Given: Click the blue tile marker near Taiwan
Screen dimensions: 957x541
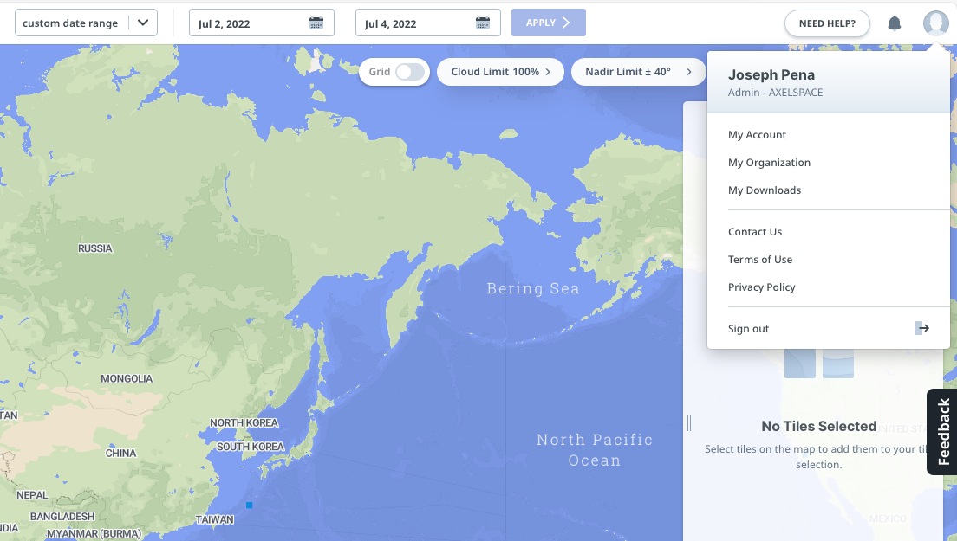Looking at the screenshot, I should (x=249, y=505).
